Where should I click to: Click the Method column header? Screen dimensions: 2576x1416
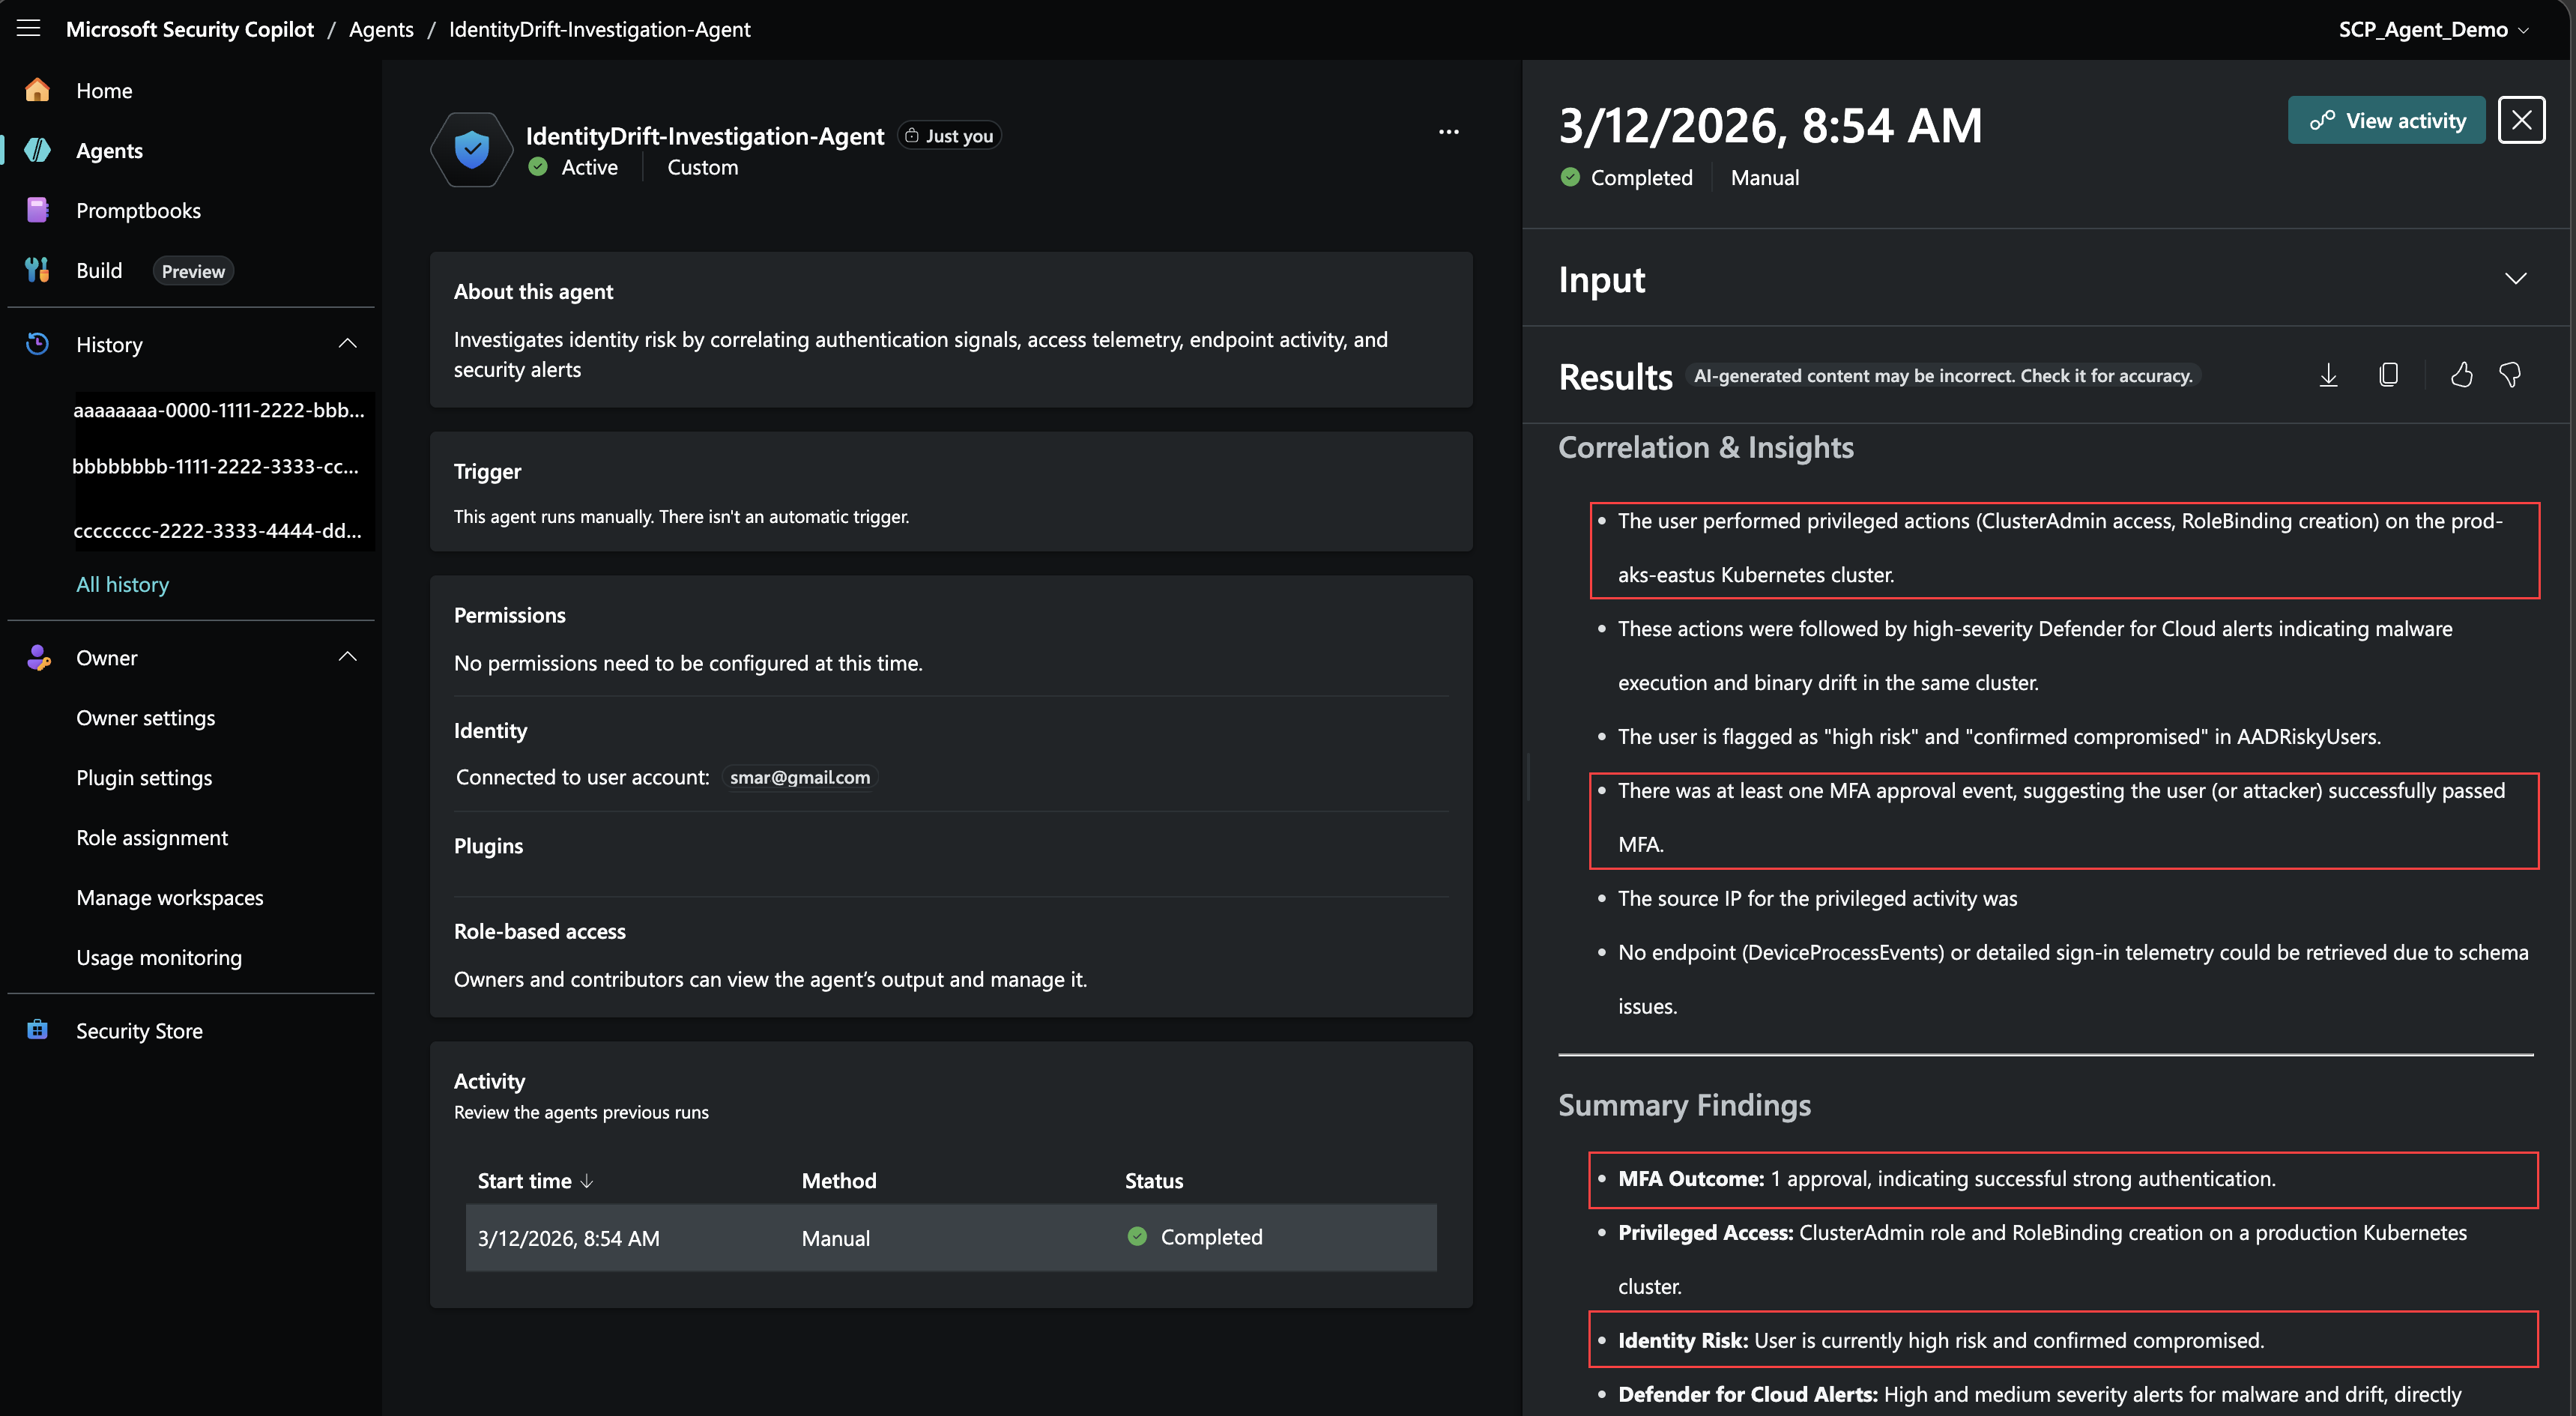coord(839,1181)
